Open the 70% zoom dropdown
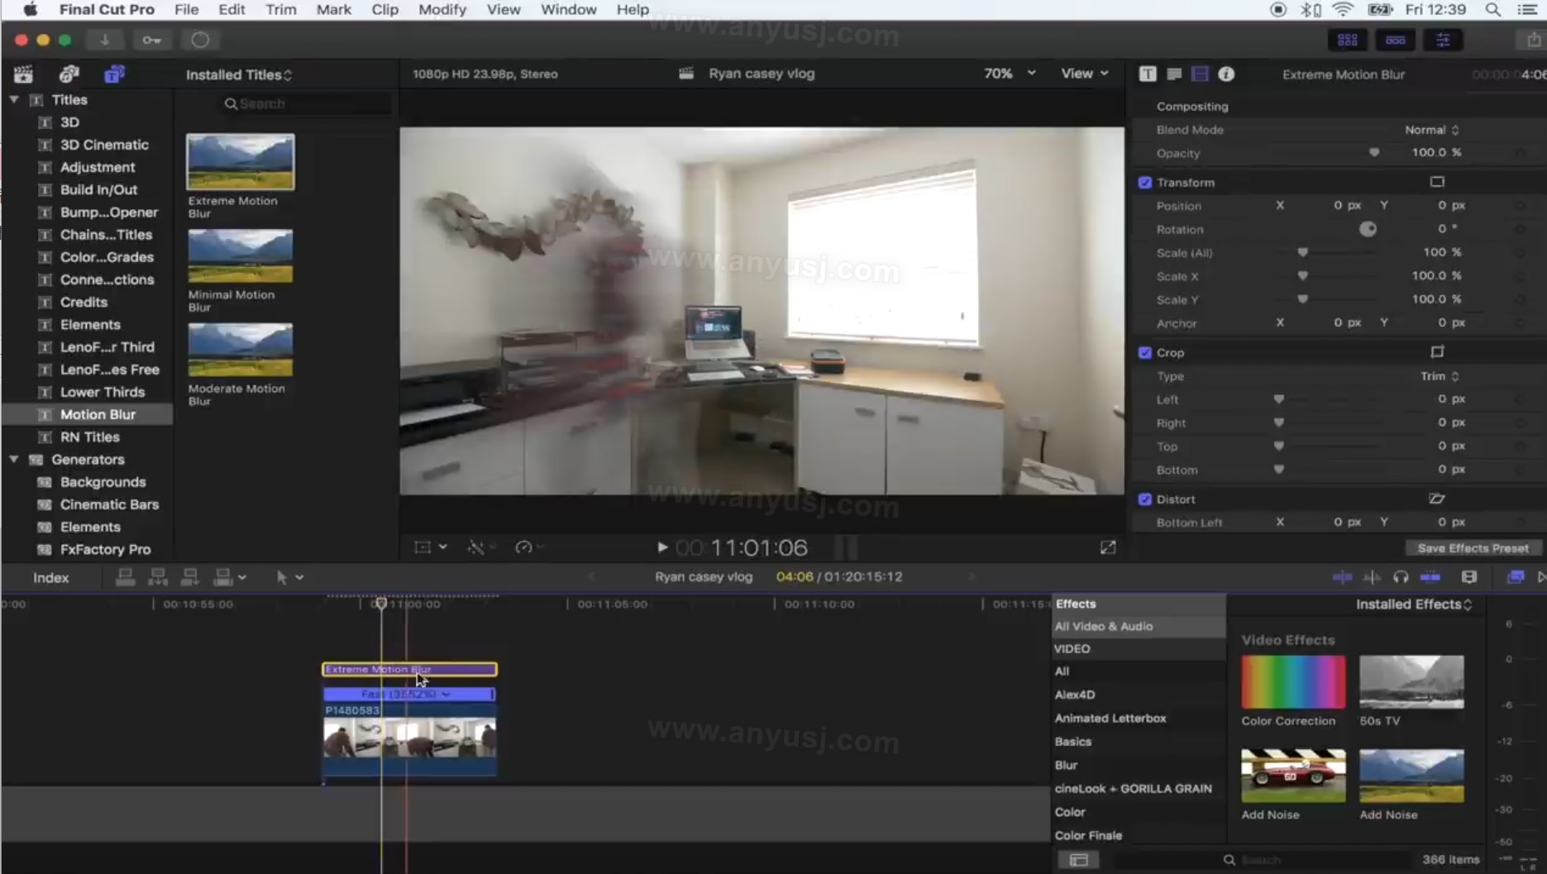 click(x=1010, y=74)
